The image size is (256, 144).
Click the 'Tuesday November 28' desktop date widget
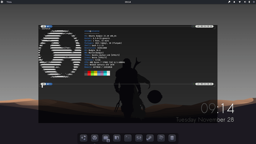[205, 120]
